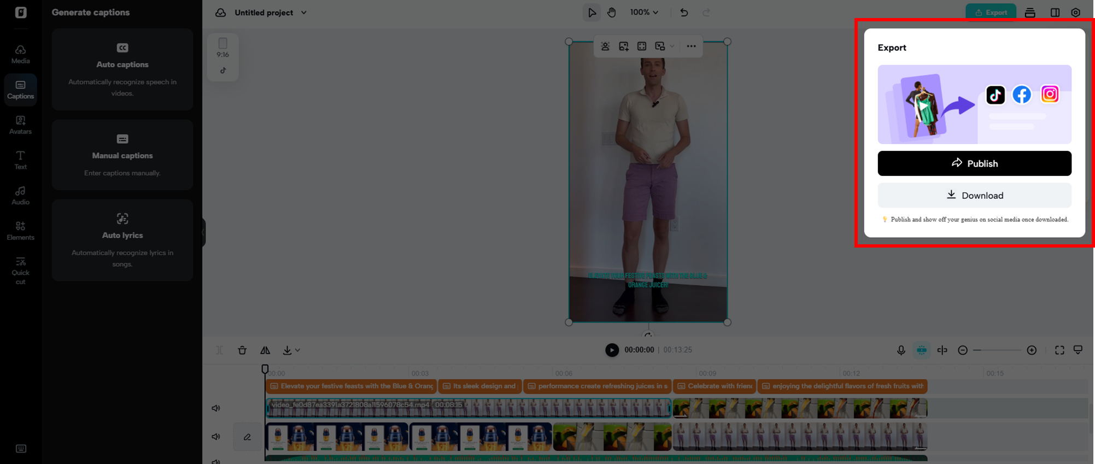Image resolution: width=1095 pixels, height=464 pixels.
Task: Expand the timeline download options arrow
Action: tap(297, 350)
